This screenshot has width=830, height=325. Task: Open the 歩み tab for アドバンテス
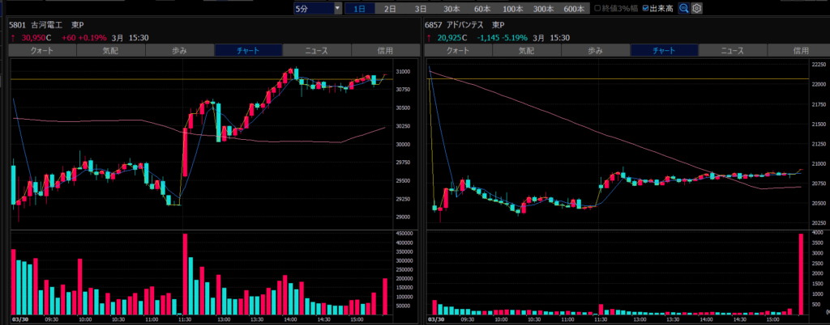(x=596, y=50)
